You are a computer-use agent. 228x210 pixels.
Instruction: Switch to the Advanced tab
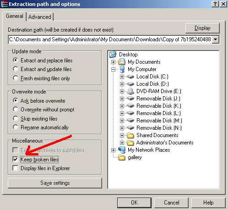coord(40,17)
